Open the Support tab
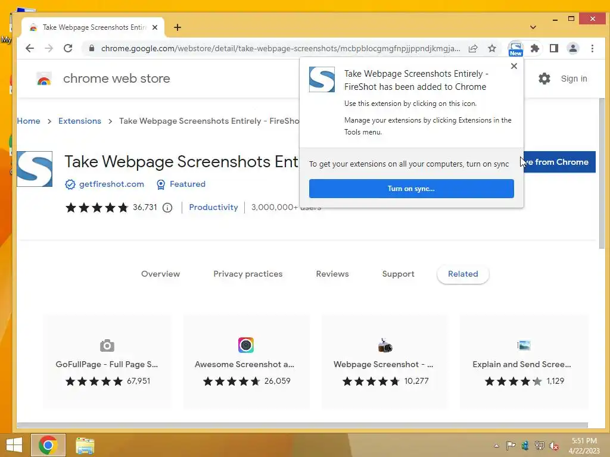610x457 pixels. [398, 274]
